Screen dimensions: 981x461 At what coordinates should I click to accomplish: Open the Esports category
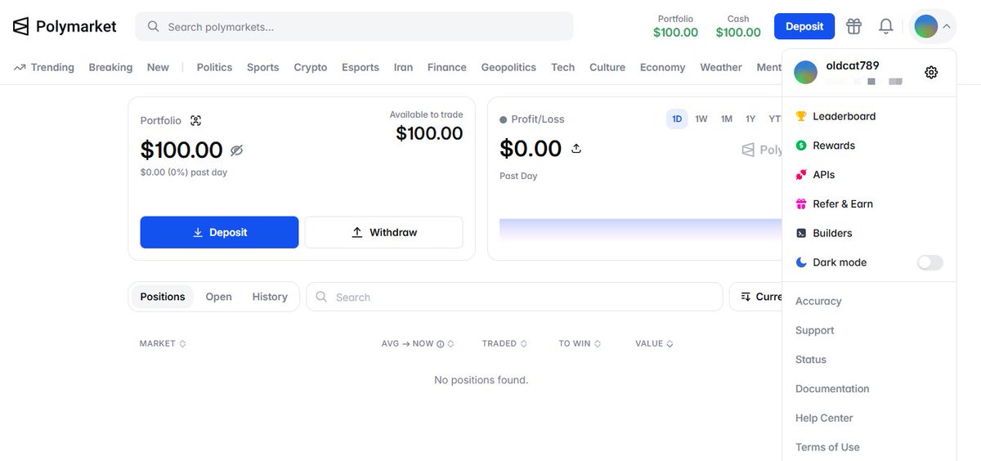(361, 67)
